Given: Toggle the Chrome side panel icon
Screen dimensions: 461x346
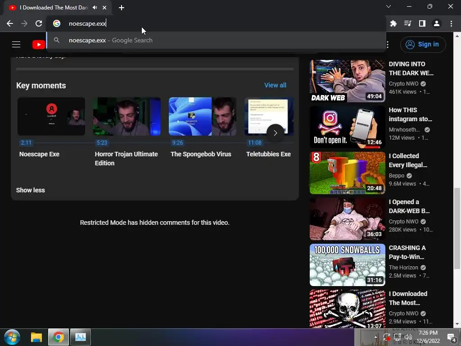Looking at the screenshot, I should tap(422, 23).
